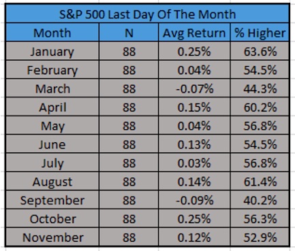Click the April month cell
This screenshot has width=295, height=251.
pos(52,107)
